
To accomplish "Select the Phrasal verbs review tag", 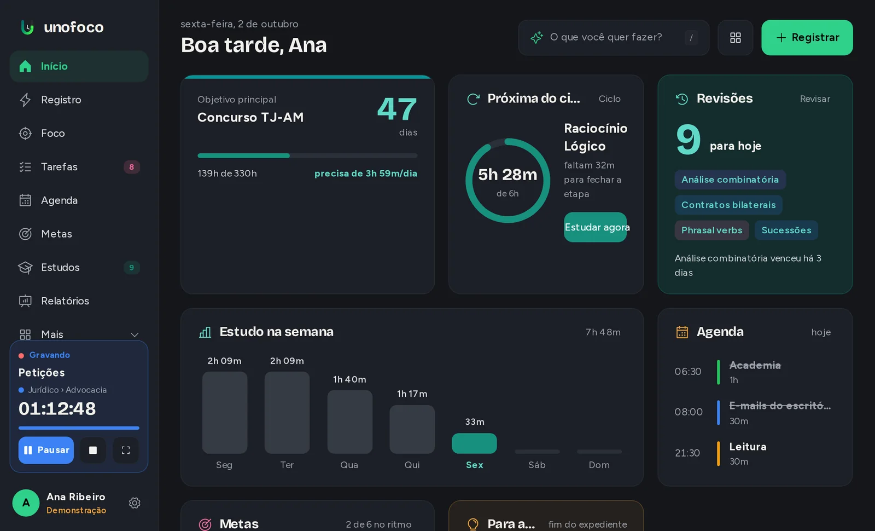I will [712, 230].
